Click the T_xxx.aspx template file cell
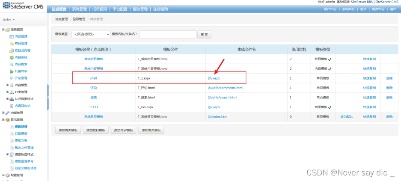The height and width of the screenshot is (181, 401). click(x=170, y=107)
